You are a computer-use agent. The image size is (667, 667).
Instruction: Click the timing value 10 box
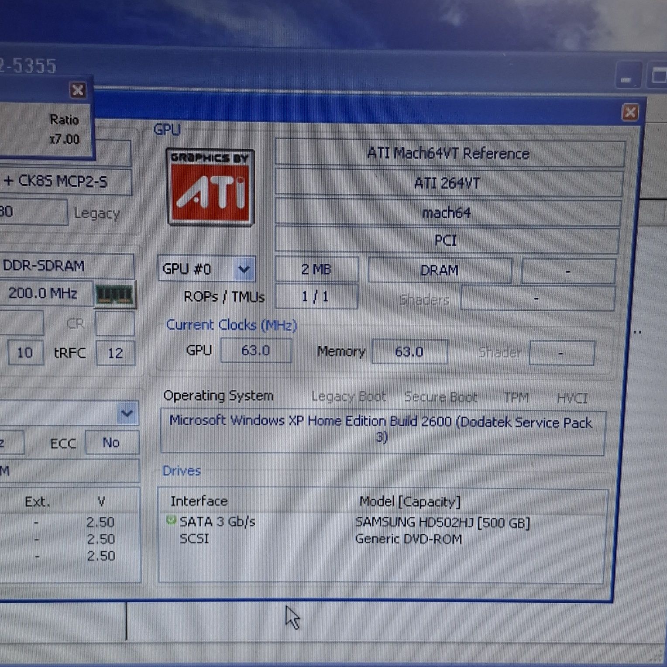pos(25,352)
